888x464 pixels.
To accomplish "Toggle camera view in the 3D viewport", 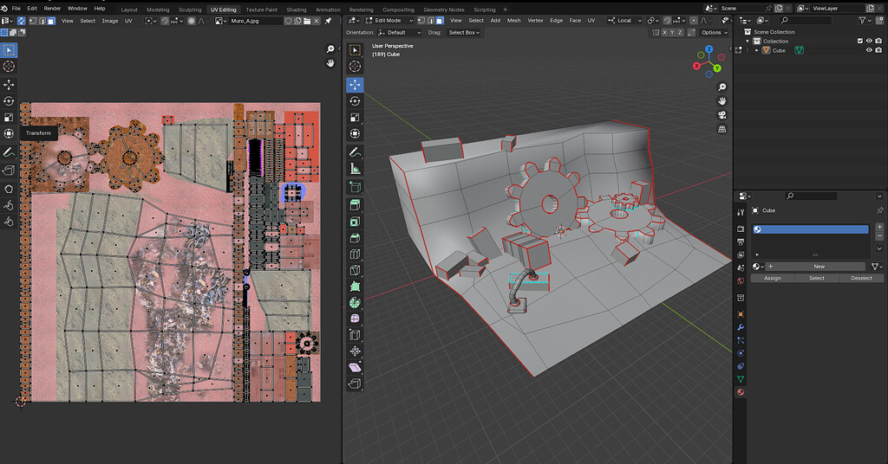I will 721,115.
